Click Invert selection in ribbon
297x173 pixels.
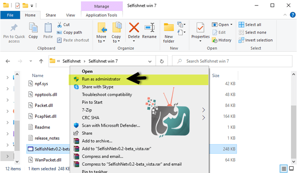(256, 40)
